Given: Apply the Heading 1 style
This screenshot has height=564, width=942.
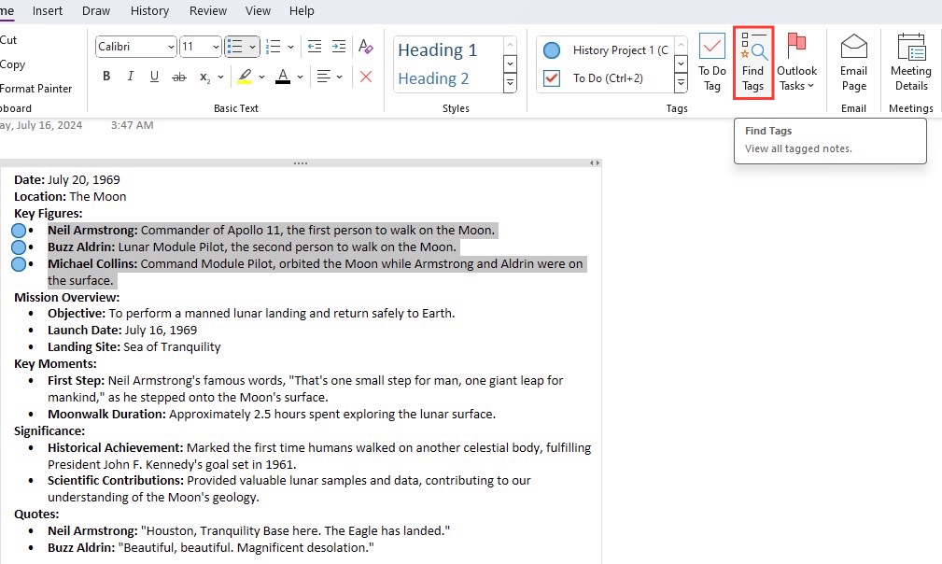Looking at the screenshot, I should (x=438, y=49).
